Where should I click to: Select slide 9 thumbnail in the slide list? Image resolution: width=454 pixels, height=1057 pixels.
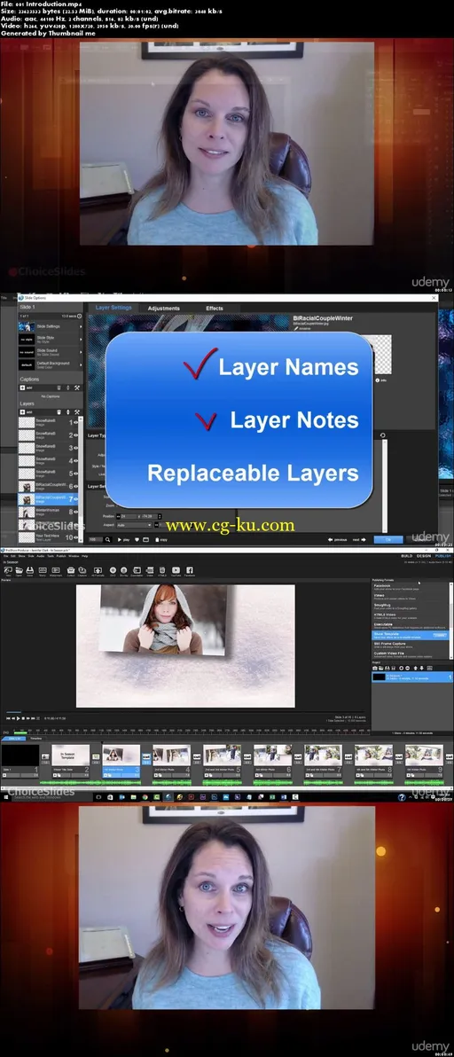coord(425,755)
